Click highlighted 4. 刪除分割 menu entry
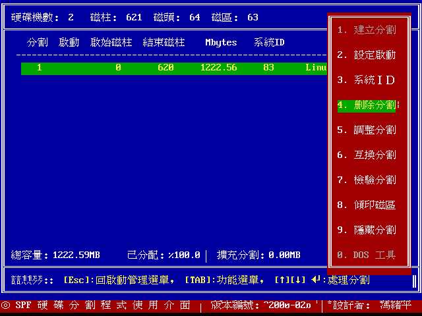The height and width of the screenshot is (316, 422). point(366,105)
